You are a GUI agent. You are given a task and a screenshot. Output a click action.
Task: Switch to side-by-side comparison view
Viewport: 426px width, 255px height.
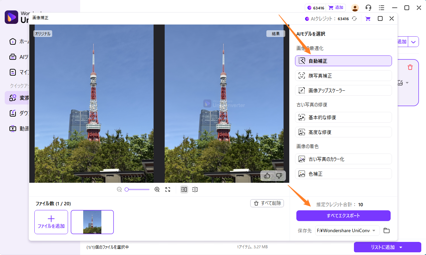pyautogui.click(x=184, y=189)
